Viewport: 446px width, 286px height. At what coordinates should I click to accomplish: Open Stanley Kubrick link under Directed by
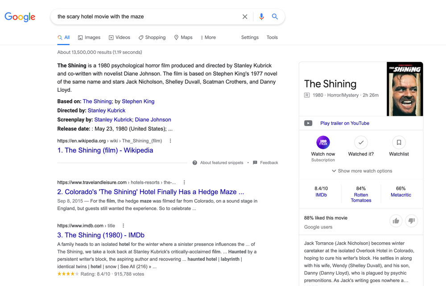click(x=107, y=110)
